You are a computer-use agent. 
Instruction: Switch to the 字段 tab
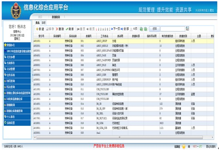pos(44,23)
